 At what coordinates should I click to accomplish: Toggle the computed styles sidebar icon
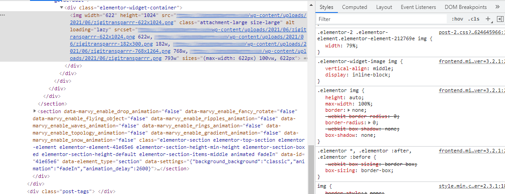500,19
